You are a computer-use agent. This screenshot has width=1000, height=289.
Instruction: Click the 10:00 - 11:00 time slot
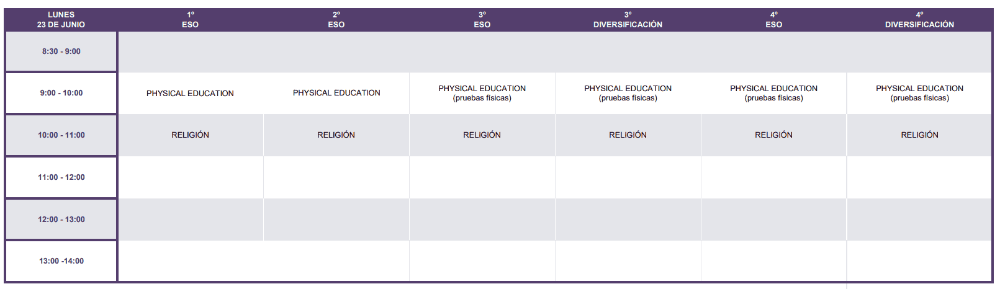tap(61, 135)
